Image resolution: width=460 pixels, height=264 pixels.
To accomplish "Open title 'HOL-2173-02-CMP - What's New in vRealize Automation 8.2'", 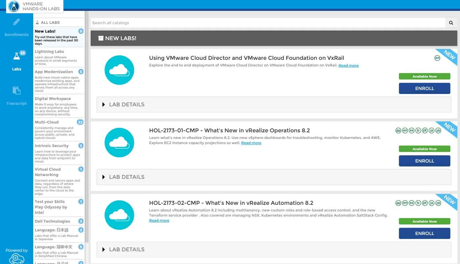I will tap(231, 203).
